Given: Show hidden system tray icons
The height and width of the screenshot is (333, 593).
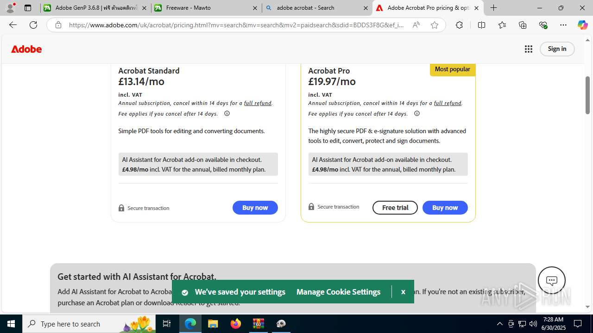Looking at the screenshot, I should click(499, 324).
